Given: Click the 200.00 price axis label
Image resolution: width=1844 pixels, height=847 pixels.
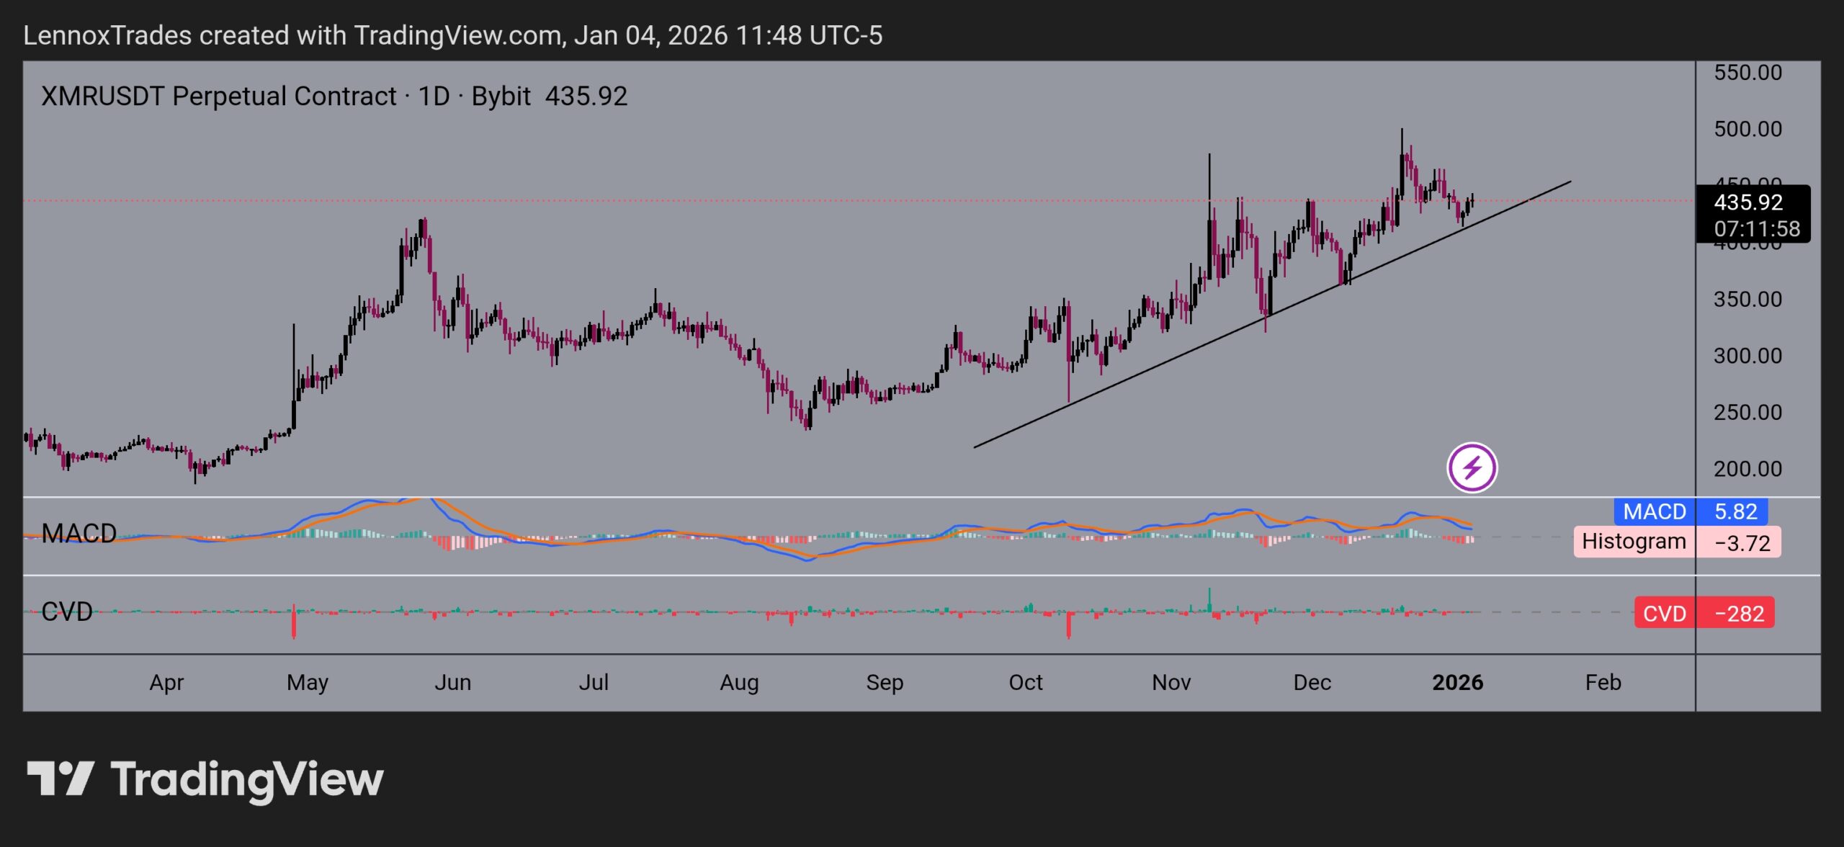Looking at the screenshot, I should tap(1747, 469).
